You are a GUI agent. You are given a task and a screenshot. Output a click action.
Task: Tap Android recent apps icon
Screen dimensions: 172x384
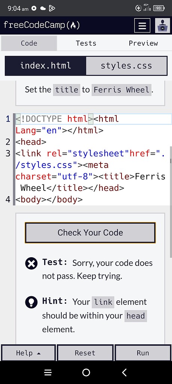pyautogui.click(x=48, y=372)
